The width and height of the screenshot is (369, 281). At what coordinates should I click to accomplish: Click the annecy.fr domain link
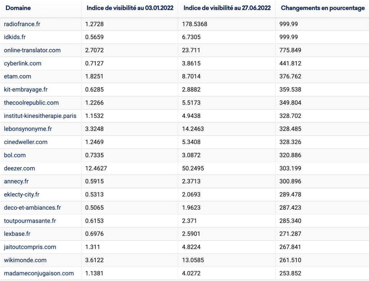(x=16, y=181)
